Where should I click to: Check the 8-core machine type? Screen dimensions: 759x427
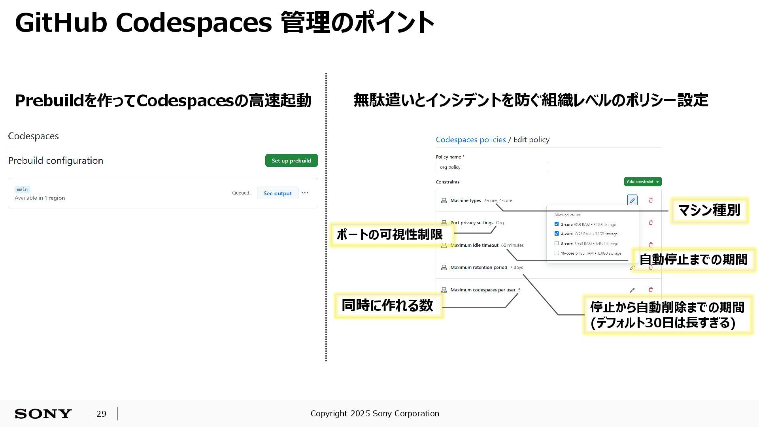point(557,243)
